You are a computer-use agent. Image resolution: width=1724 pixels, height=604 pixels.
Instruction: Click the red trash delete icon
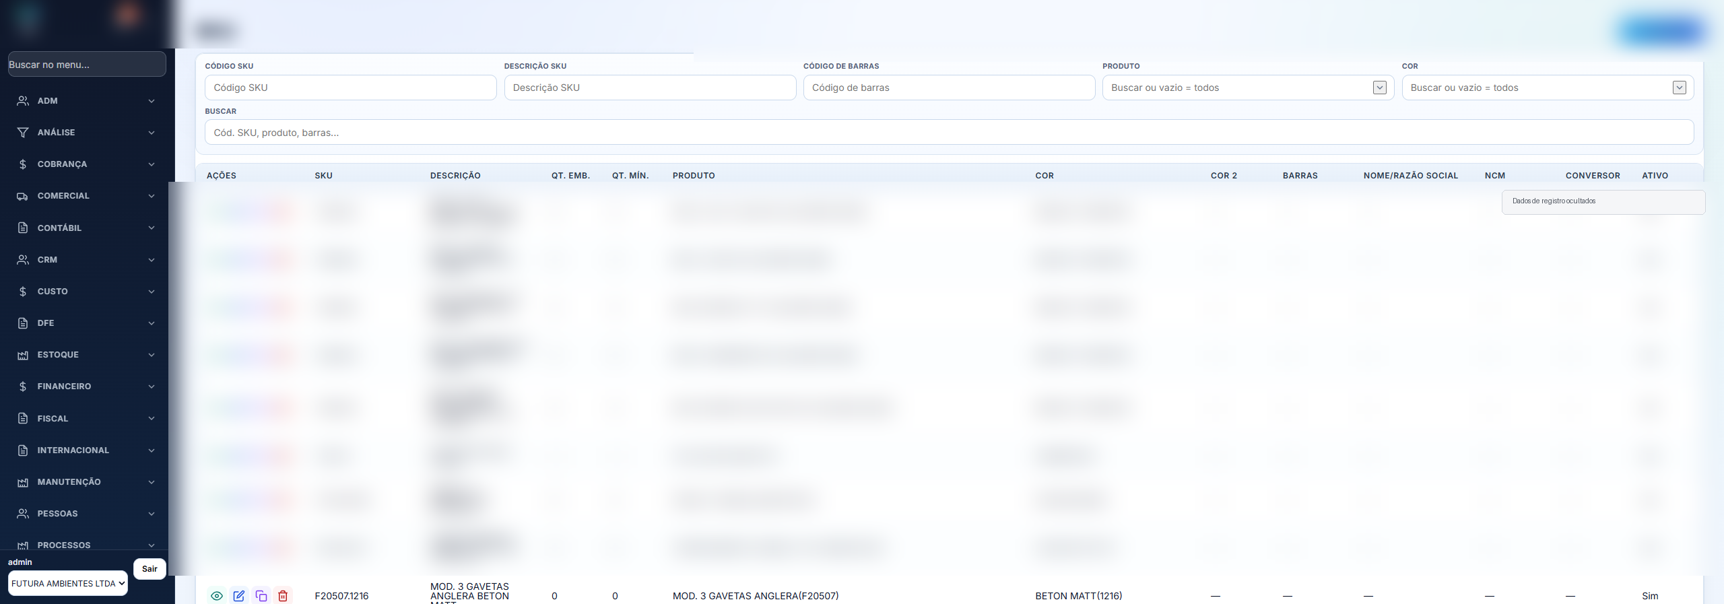284,596
